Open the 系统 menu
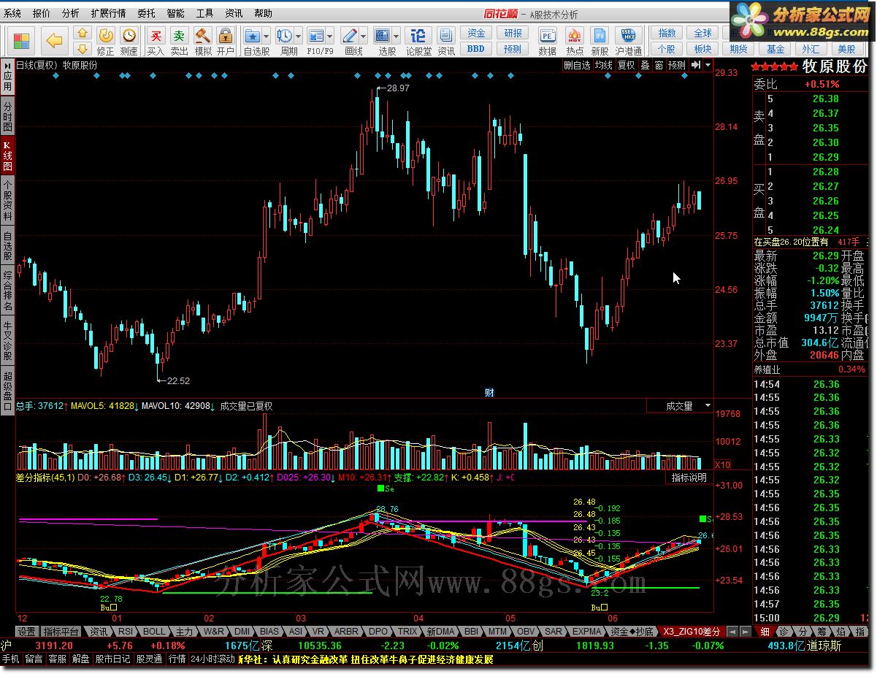Viewport: 877px width, 674px height. 12,13
